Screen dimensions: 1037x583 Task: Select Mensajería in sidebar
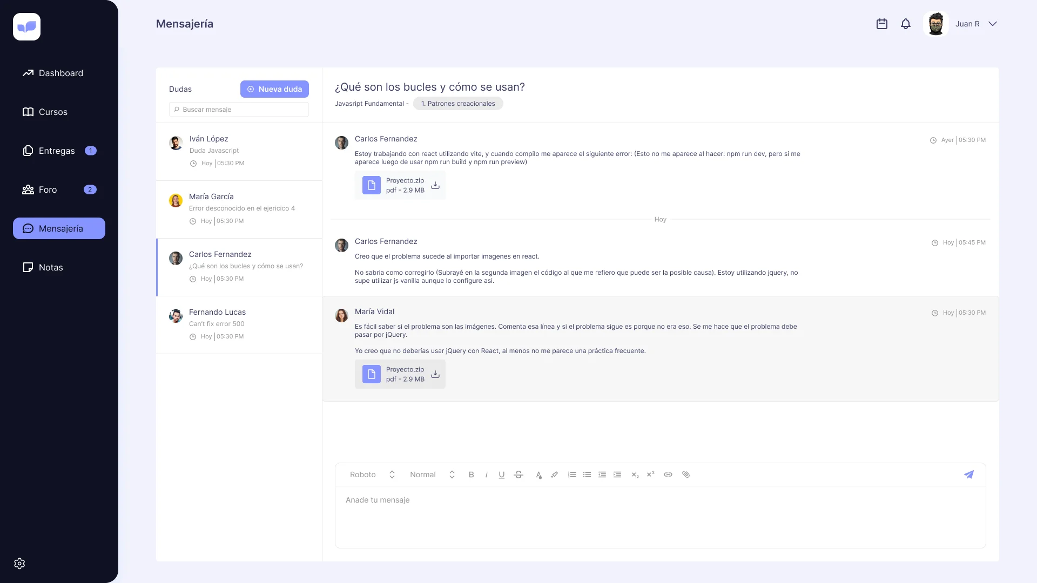(59, 228)
